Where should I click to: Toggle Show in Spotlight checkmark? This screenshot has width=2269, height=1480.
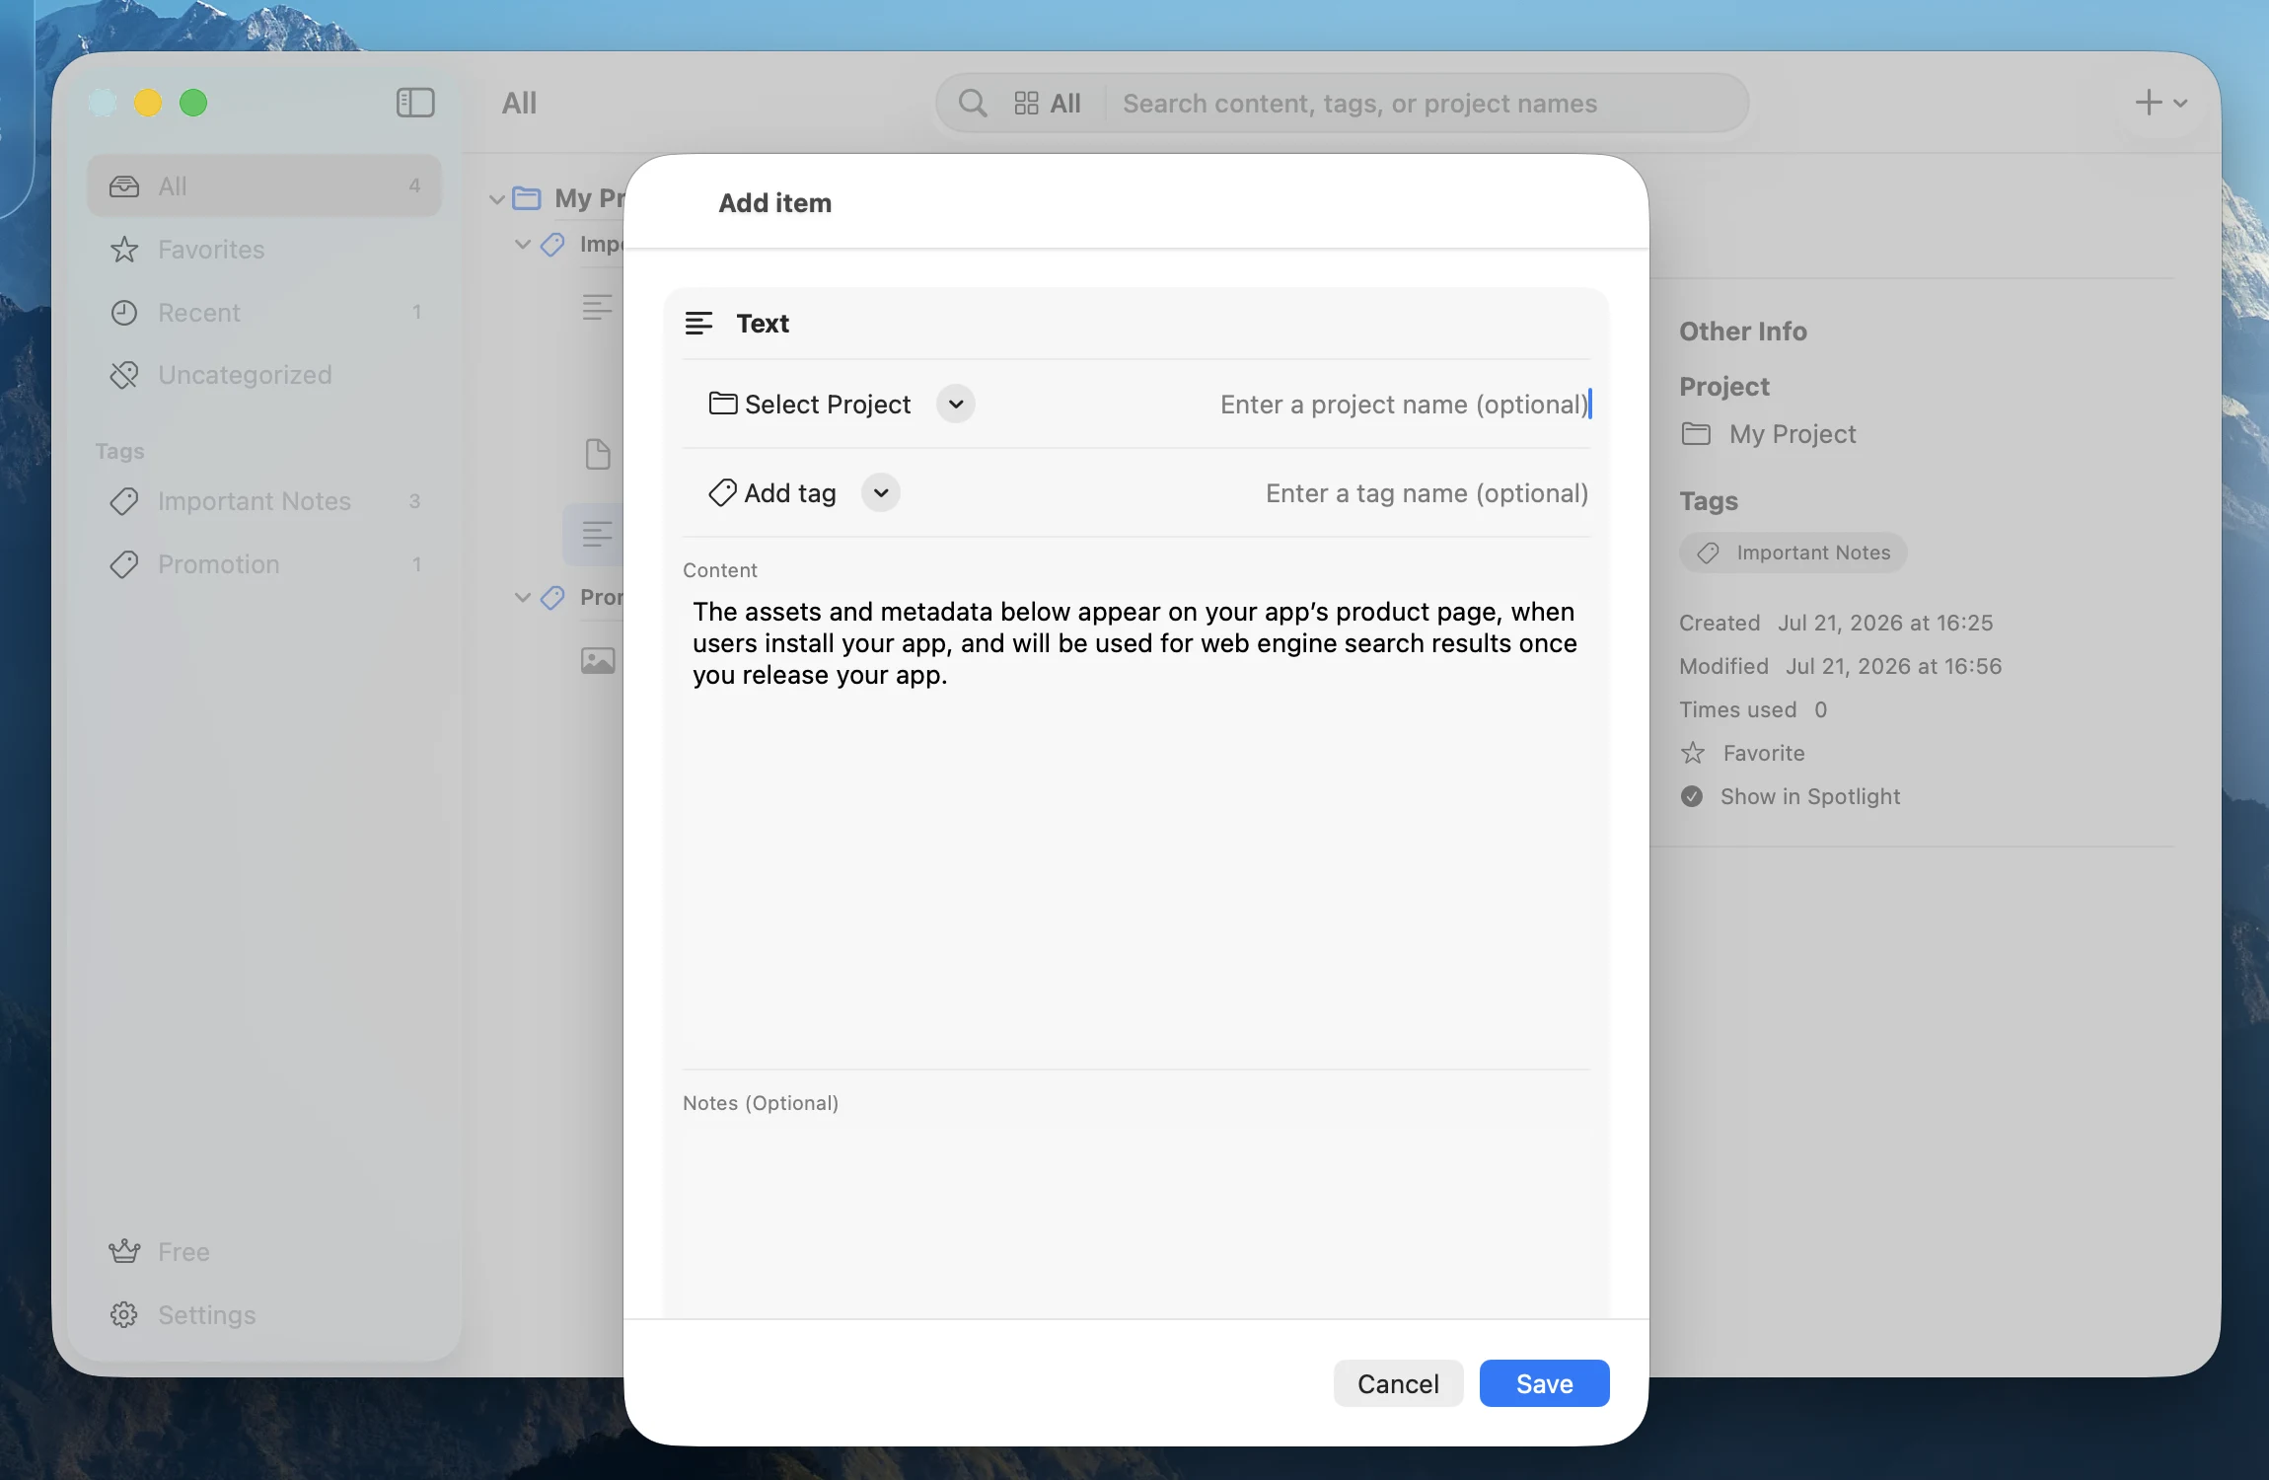click(1692, 796)
